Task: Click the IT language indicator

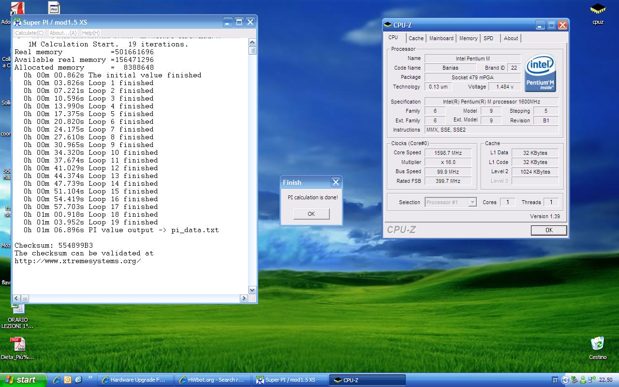Action: [555, 380]
